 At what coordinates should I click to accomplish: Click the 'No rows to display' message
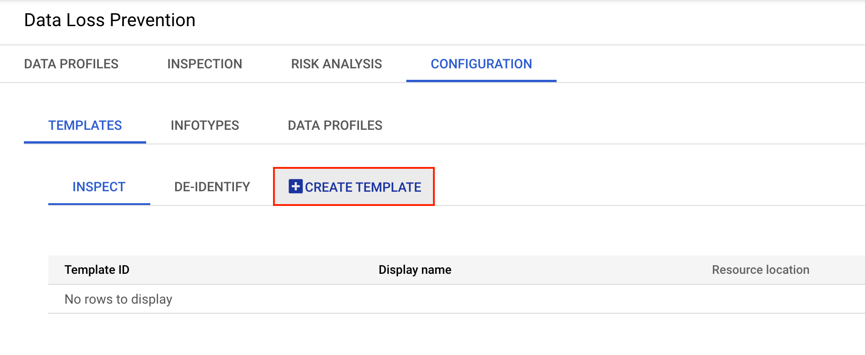(119, 299)
